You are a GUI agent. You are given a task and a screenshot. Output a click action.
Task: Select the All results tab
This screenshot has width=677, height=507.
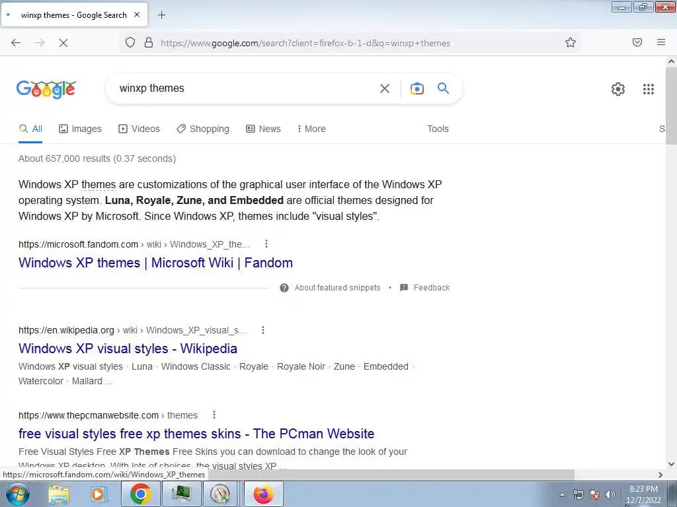30,129
